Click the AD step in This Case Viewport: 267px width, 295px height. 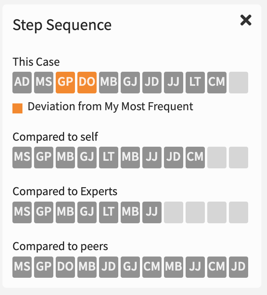point(22,82)
